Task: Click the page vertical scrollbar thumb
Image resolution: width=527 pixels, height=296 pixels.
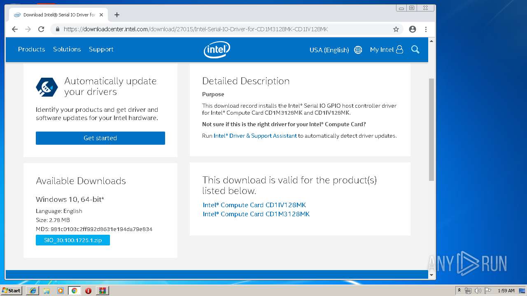Action: click(x=431, y=129)
